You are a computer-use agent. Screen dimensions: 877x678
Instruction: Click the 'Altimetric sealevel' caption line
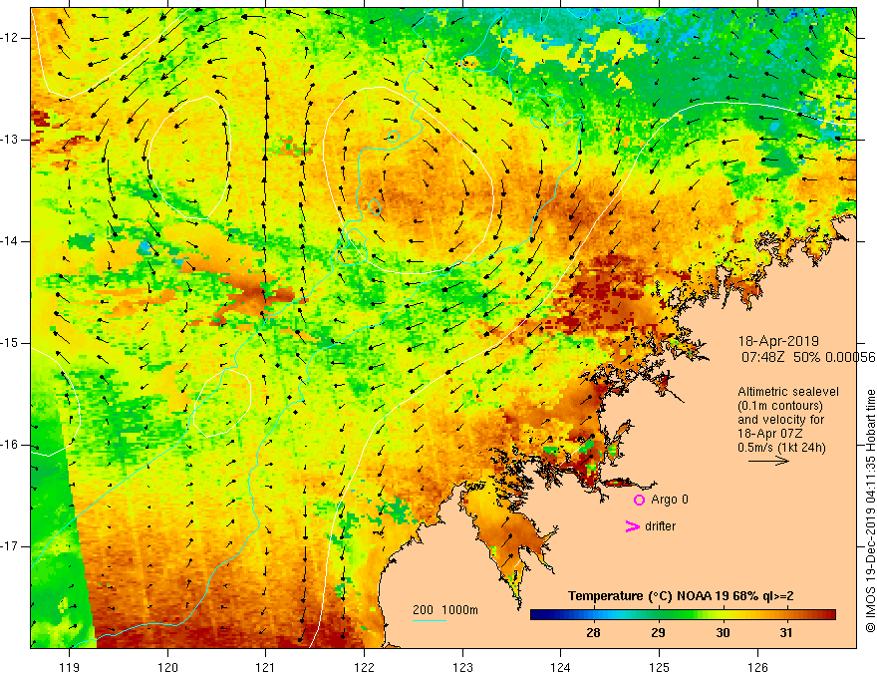[788, 392]
